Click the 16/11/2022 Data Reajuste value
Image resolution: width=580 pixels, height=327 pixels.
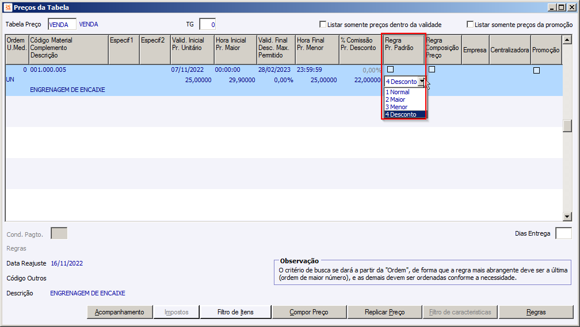point(67,263)
